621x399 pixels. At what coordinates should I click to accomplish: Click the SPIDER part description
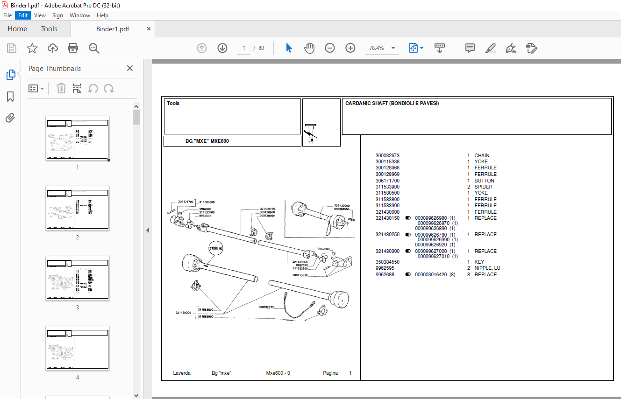point(483,187)
